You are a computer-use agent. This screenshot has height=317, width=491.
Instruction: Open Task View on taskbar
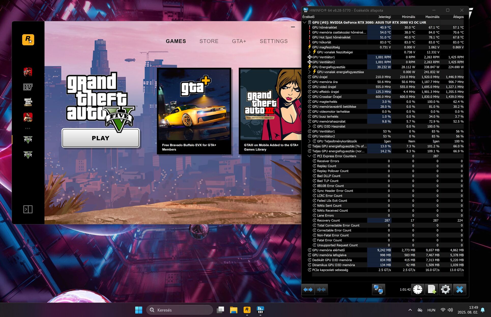(220, 310)
